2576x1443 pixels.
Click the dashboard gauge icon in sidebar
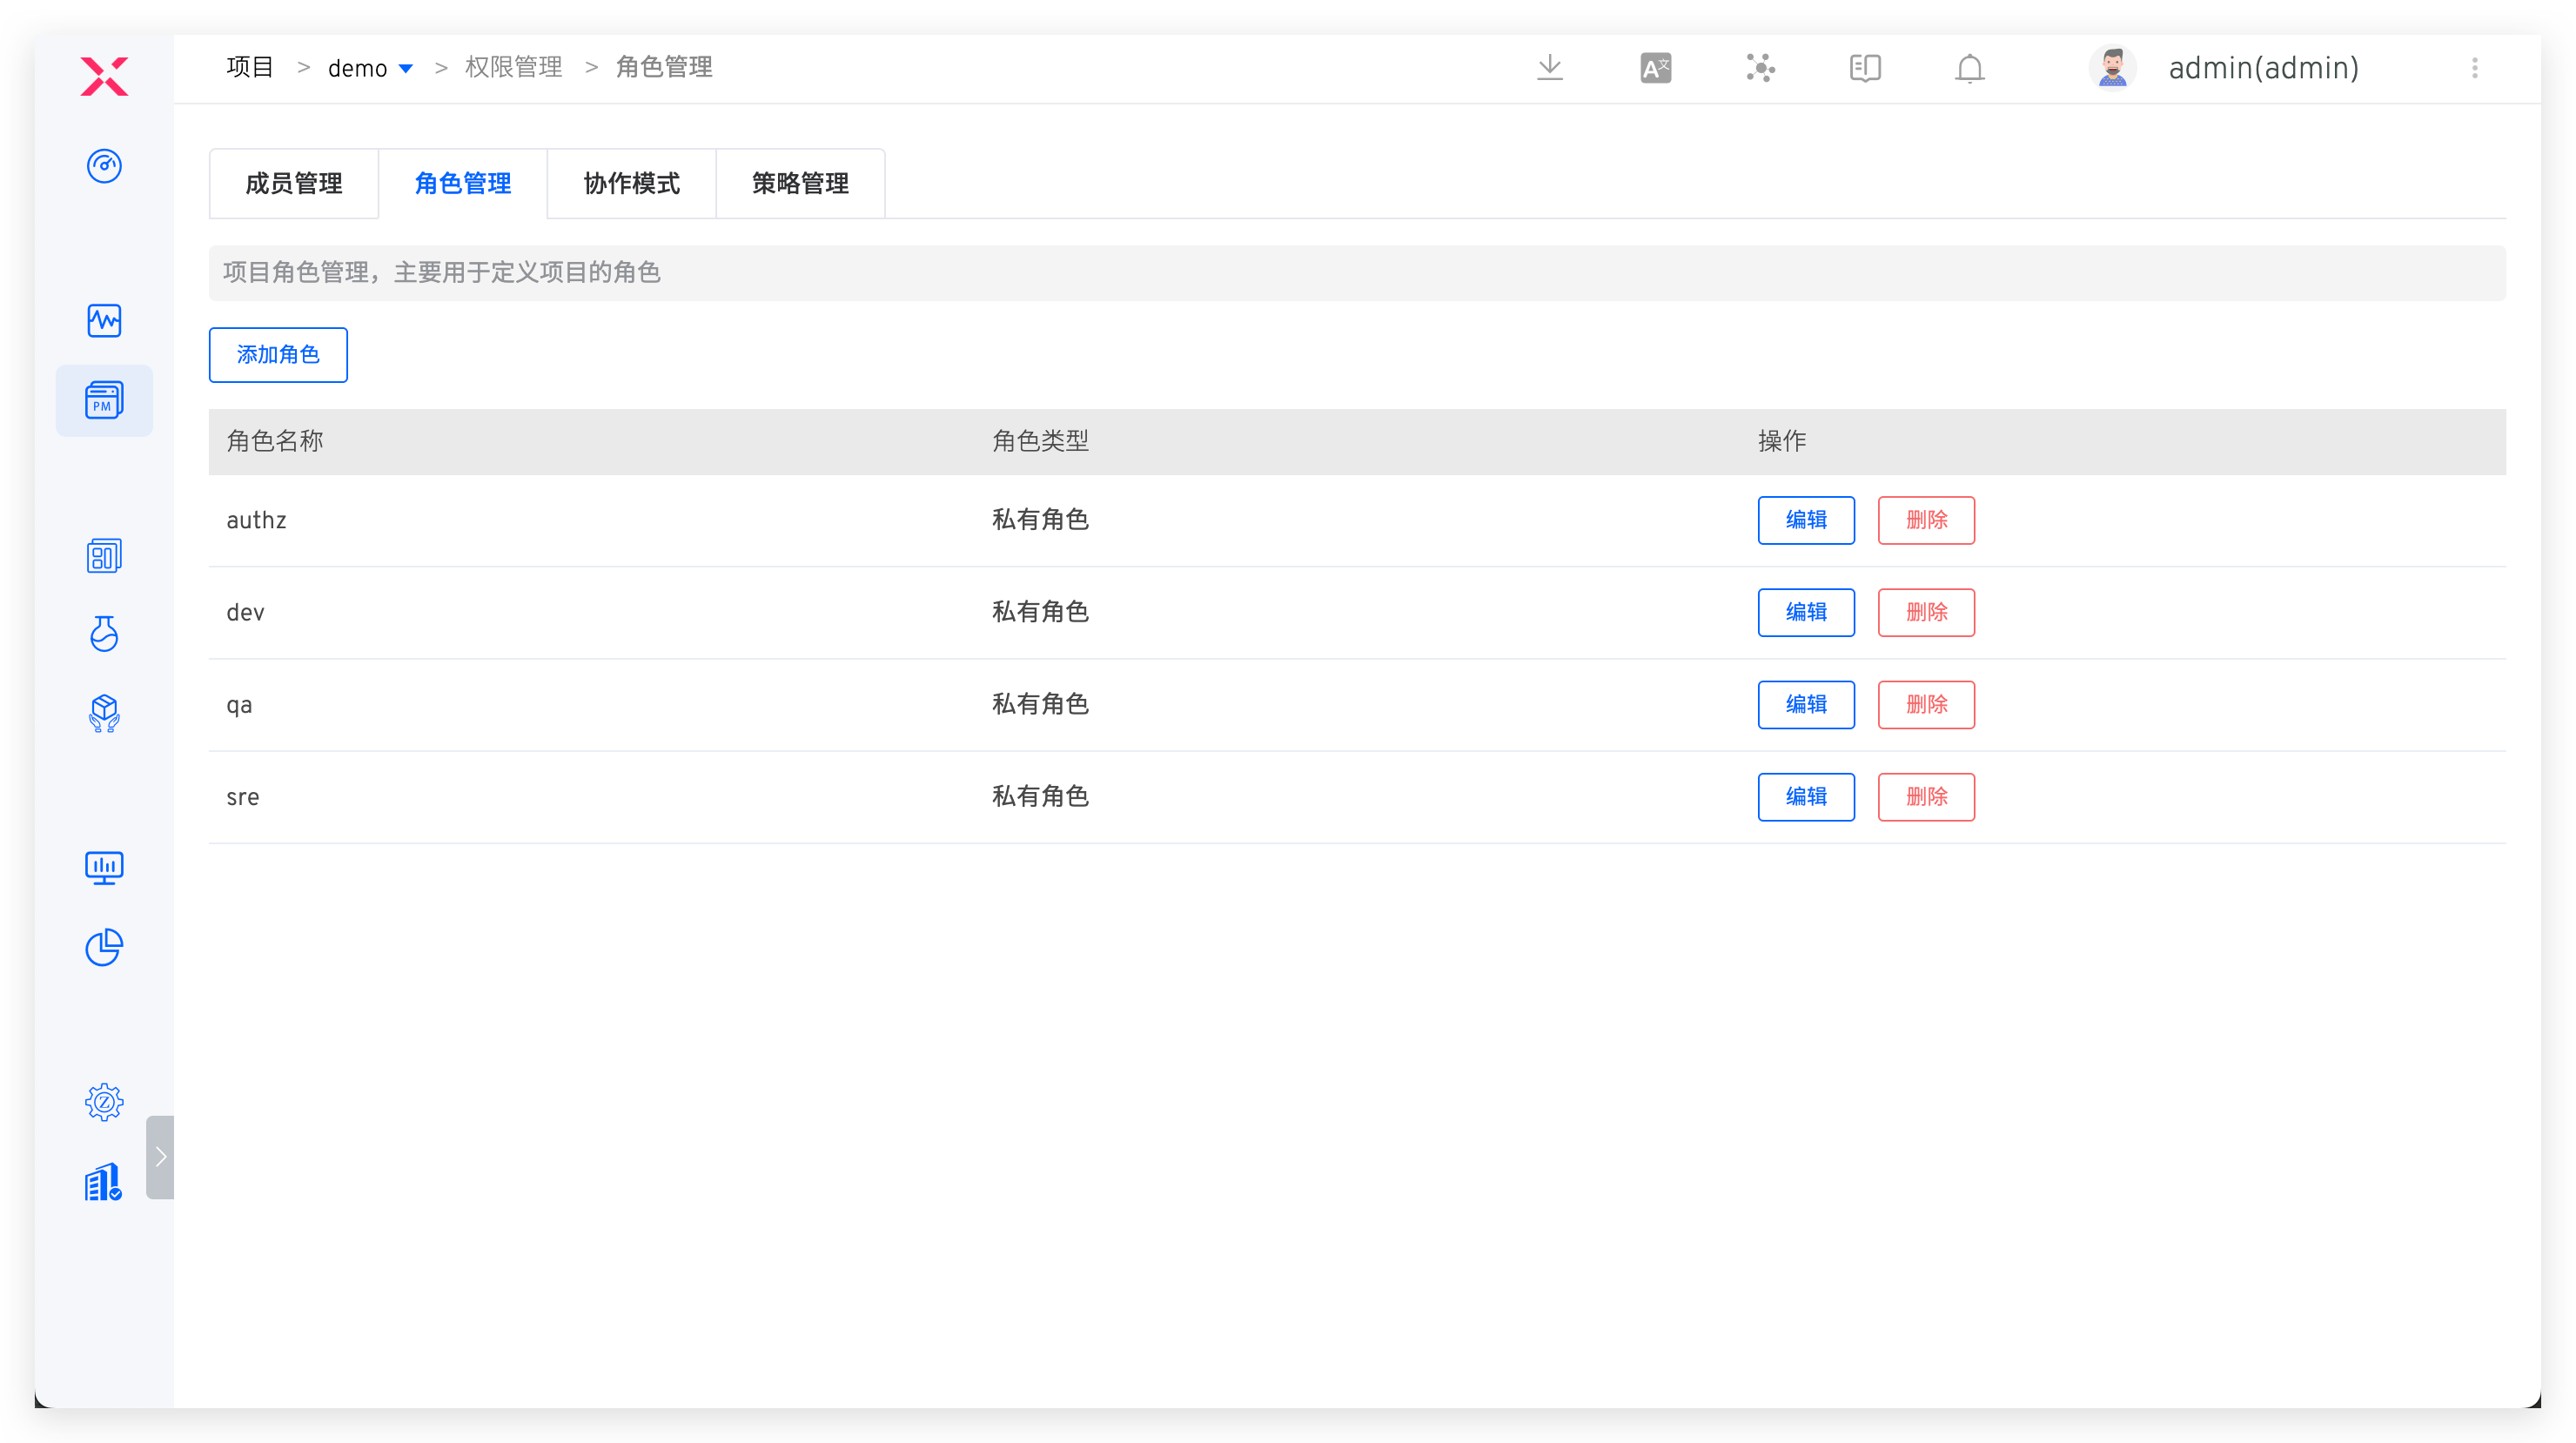104,166
